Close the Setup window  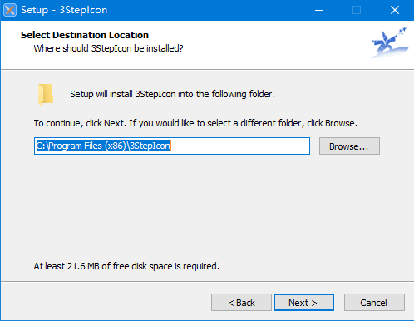pyautogui.click(x=395, y=10)
